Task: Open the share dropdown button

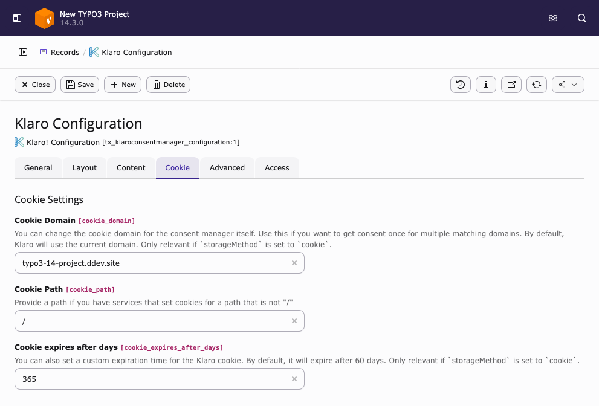Action: point(568,85)
